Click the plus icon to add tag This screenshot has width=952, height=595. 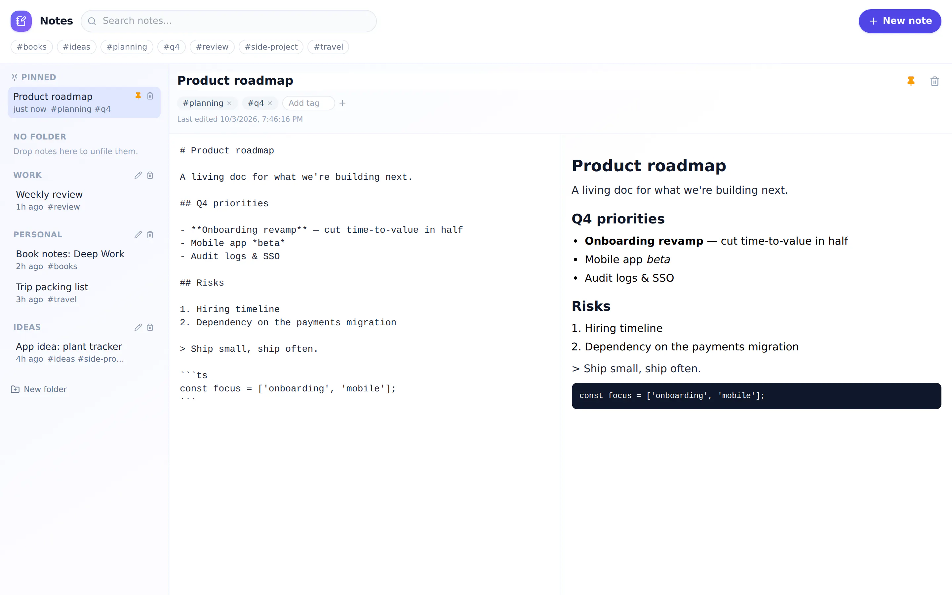click(x=342, y=103)
